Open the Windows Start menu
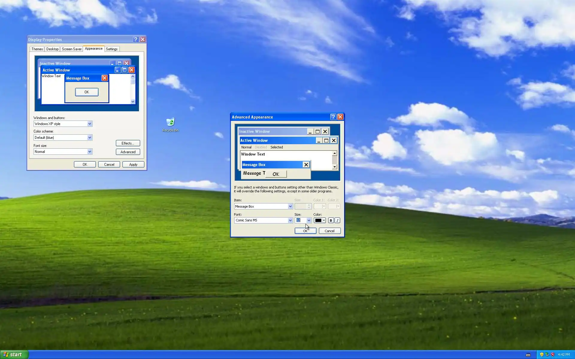The height and width of the screenshot is (359, 575). [14, 355]
